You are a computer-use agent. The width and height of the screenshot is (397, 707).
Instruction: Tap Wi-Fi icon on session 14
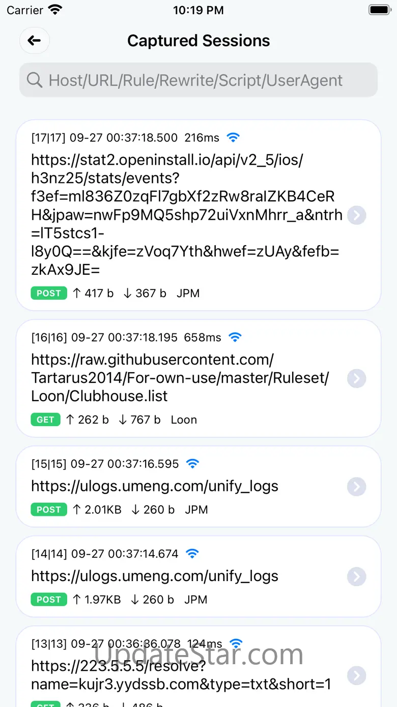[x=192, y=553]
